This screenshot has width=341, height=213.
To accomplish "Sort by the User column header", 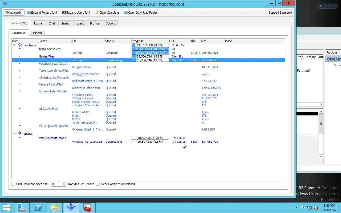I will (x=25, y=41).
